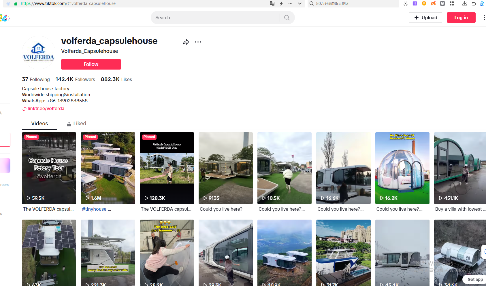486x286 pixels.
Task: Open the video with 16.6K views
Action: tap(343, 168)
